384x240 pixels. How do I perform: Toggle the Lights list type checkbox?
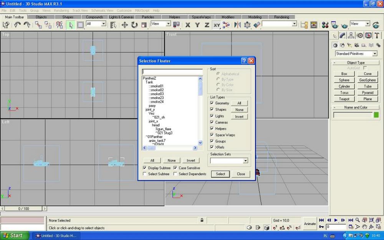point(212,116)
